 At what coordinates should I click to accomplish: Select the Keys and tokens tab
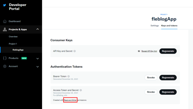169,26
